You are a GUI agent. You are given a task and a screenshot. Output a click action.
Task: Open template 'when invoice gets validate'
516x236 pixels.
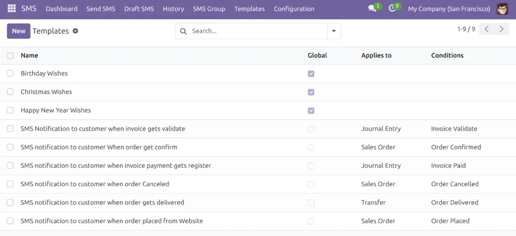(103, 128)
